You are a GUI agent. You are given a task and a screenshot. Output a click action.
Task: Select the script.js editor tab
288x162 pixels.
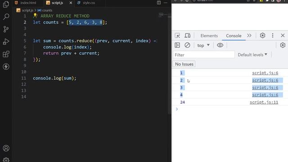57,3
